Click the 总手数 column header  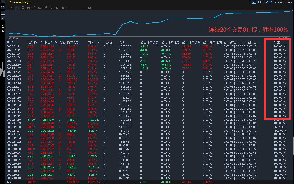pos(32,43)
